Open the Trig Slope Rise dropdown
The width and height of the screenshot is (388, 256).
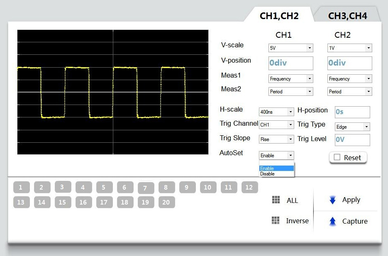tap(276, 139)
